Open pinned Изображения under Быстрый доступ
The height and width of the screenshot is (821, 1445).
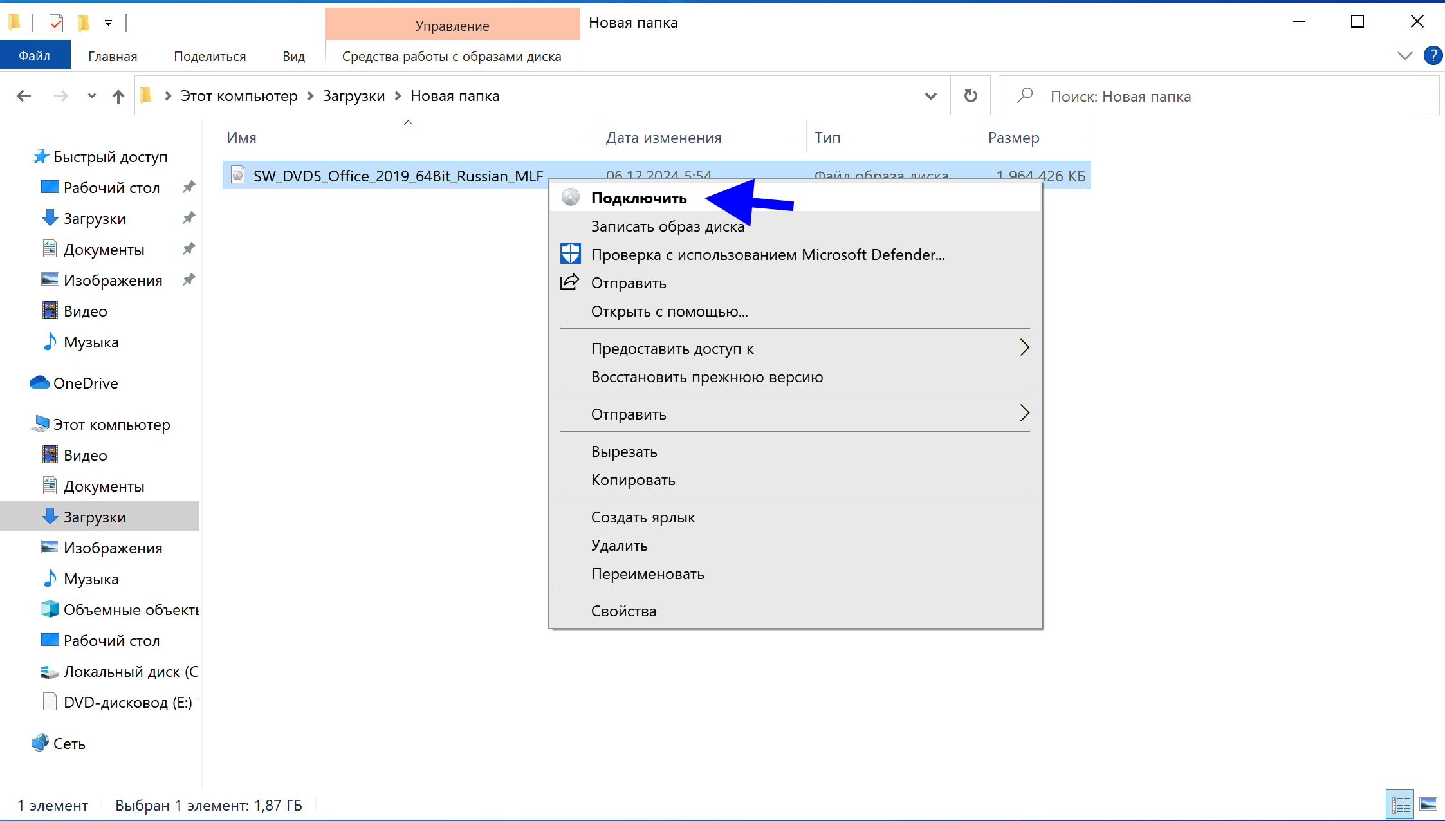(x=113, y=280)
